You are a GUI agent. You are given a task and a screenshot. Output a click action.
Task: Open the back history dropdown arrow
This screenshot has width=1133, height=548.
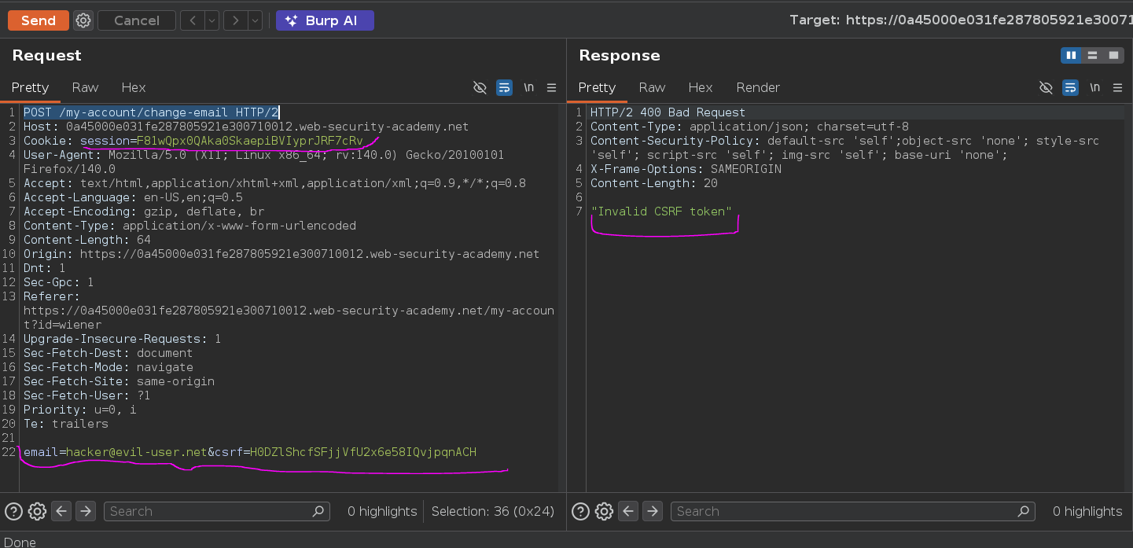click(x=212, y=20)
